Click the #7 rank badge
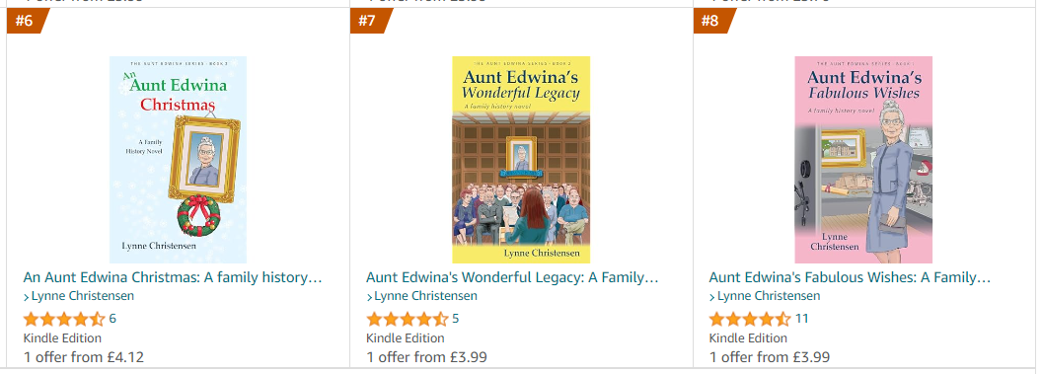Viewport: 1042px width, 374px height. 370,21
